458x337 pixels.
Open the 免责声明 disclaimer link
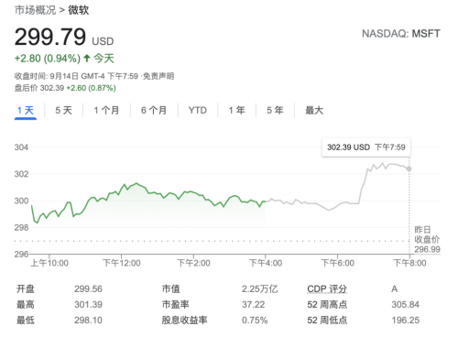click(x=159, y=76)
